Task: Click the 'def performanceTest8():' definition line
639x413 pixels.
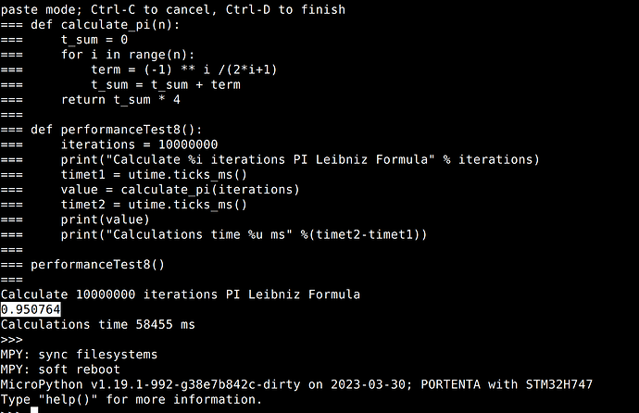Action: coord(117,130)
